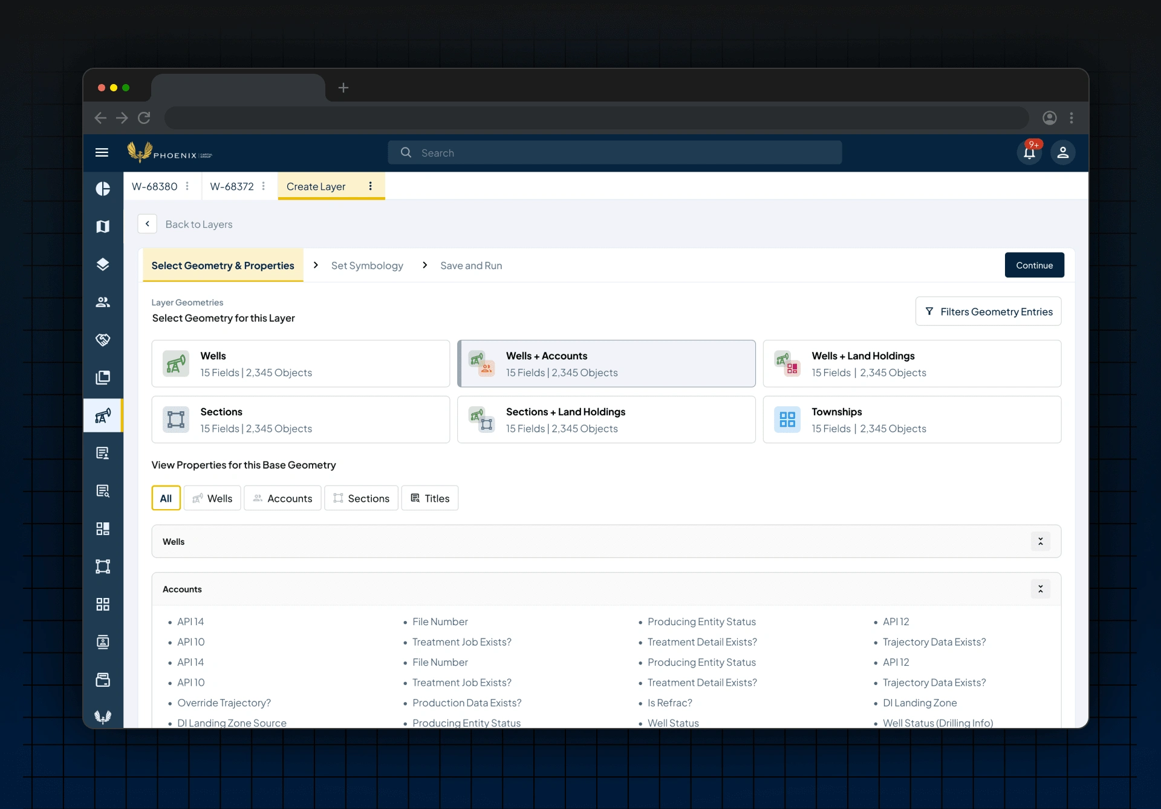Toggle the All properties filter tab
Image resolution: width=1161 pixels, height=809 pixels.
165,498
